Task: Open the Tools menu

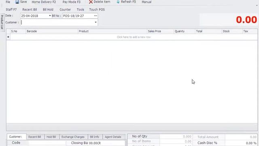Action: click(x=81, y=10)
